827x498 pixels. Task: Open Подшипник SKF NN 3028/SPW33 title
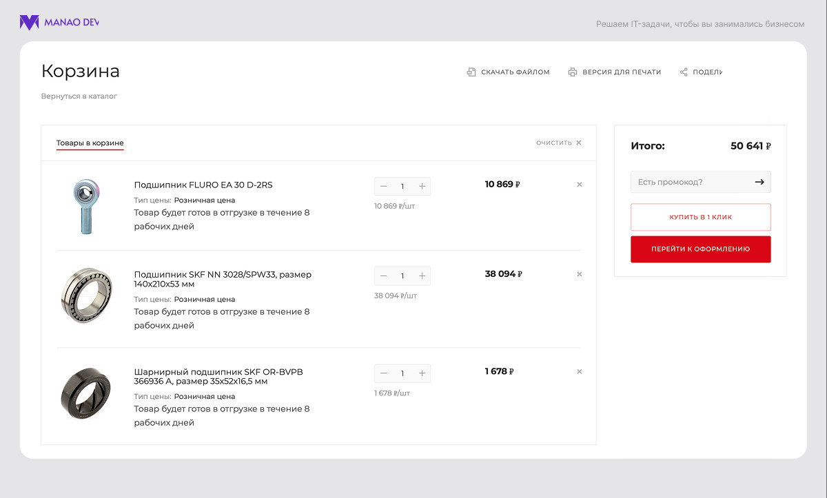(223, 279)
